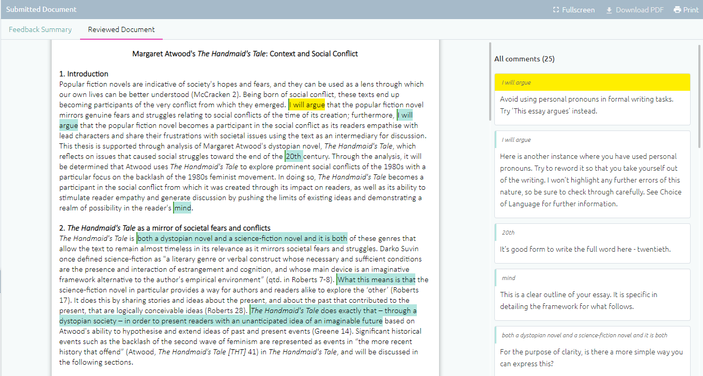Select the highlighted '20th' in the essay
Viewport: 703px width, 376px height.
293,156
